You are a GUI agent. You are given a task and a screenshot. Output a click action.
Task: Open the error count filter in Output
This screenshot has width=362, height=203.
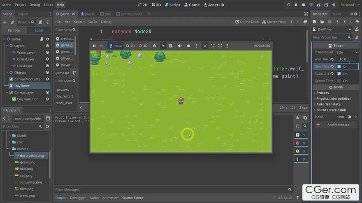click(300, 143)
